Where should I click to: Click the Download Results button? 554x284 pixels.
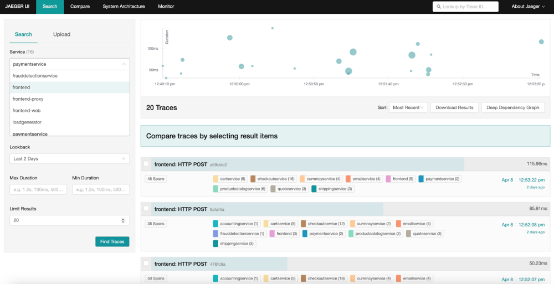coord(454,107)
